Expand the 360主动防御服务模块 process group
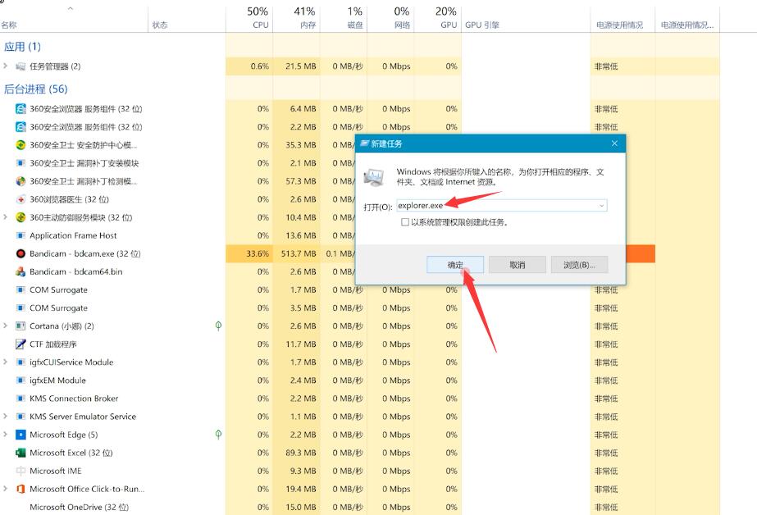This screenshot has height=515, width=757. 5,217
